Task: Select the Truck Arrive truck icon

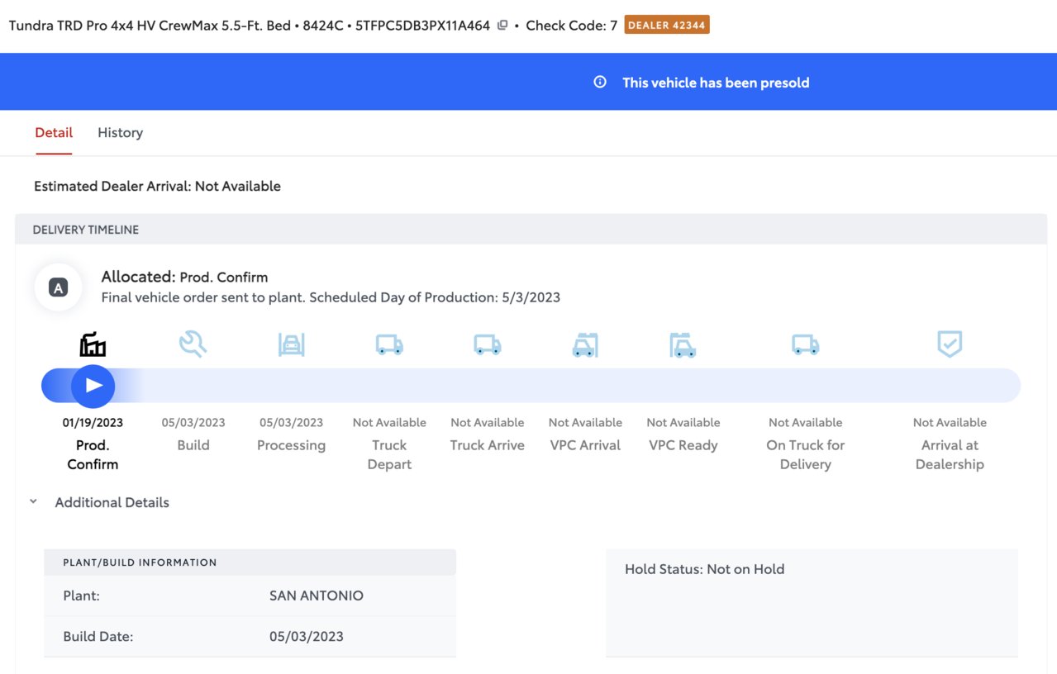Action: pyautogui.click(x=488, y=344)
